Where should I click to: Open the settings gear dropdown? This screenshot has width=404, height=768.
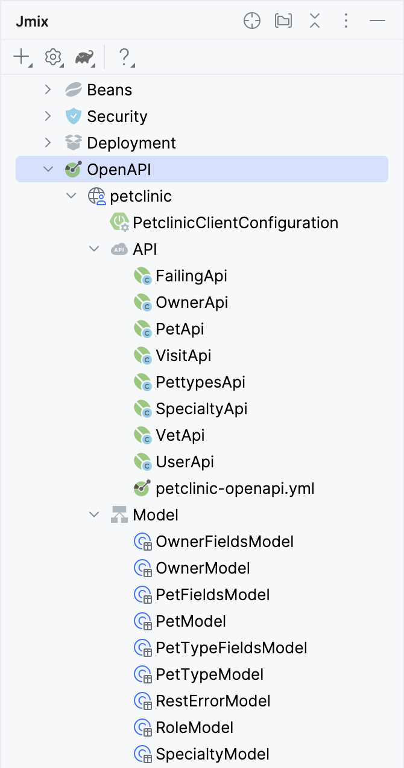coord(53,57)
